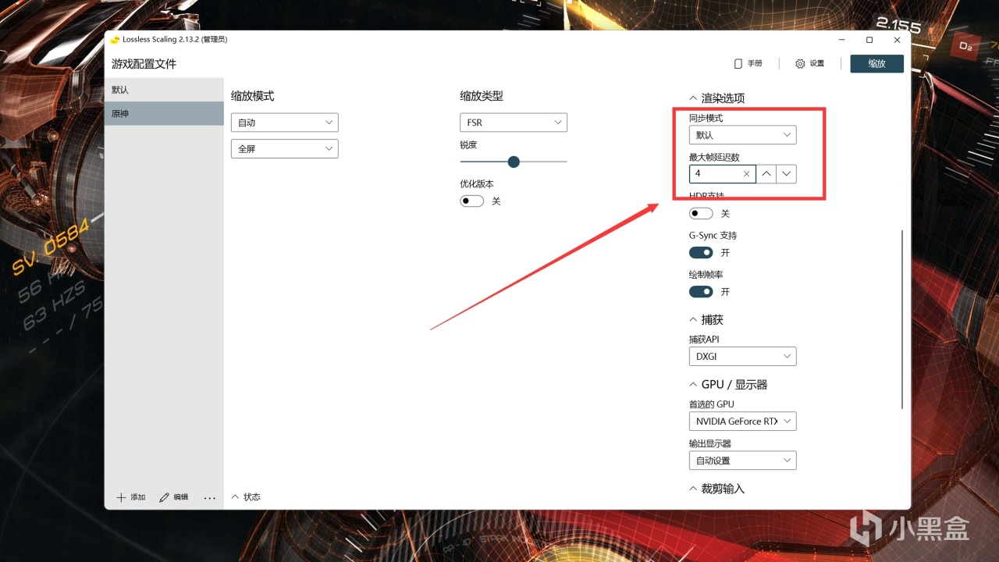Screen dimensions: 999x562
Task: Select the 原神 game profile
Action: (x=164, y=114)
